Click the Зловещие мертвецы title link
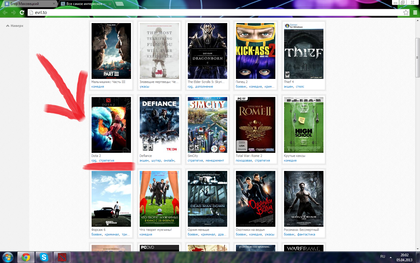 (x=159, y=82)
